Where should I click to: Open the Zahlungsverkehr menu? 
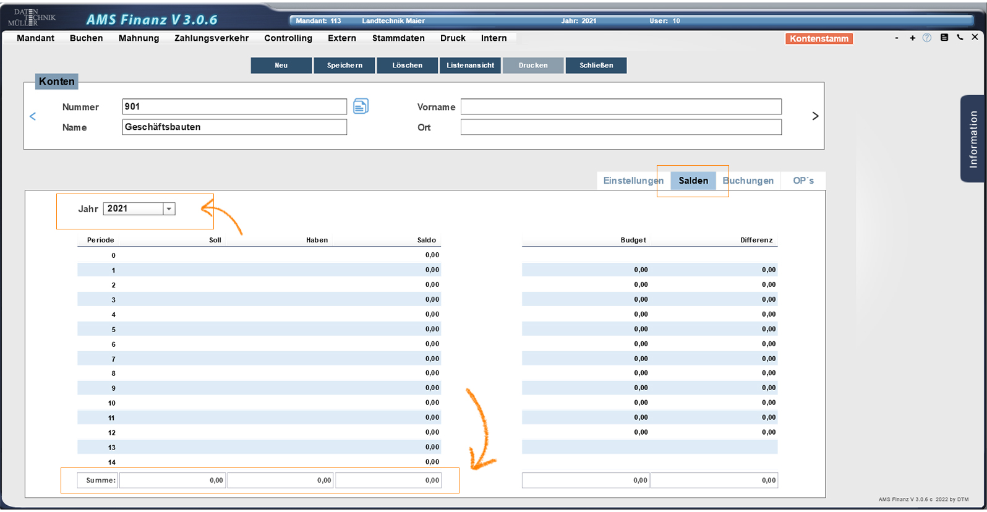click(x=211, y=38)
